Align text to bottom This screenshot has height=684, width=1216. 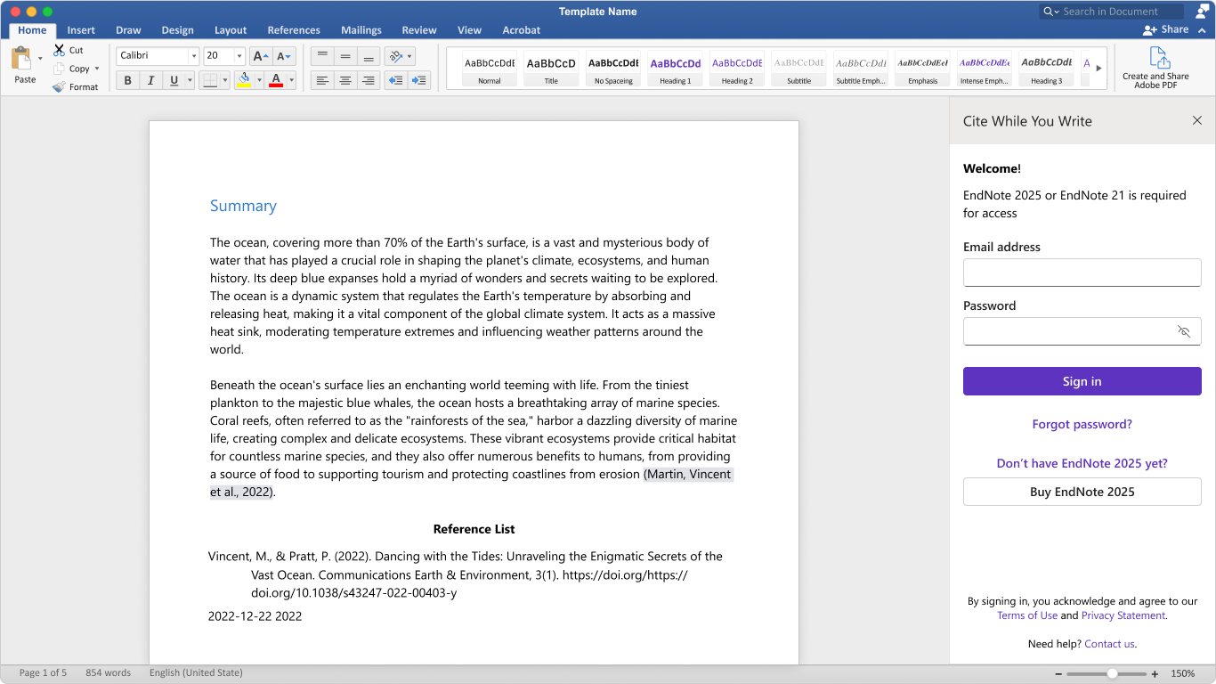point(369,56)
